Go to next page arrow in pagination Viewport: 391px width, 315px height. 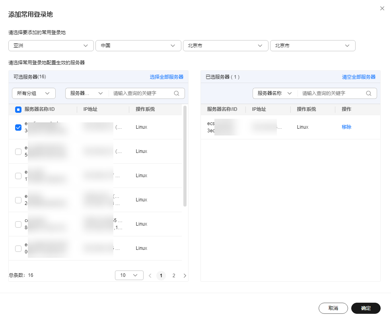[185, 276]
